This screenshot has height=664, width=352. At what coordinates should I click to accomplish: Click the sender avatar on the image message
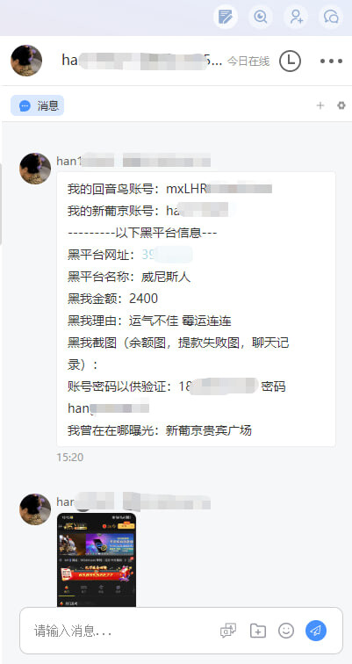[35, 509]
